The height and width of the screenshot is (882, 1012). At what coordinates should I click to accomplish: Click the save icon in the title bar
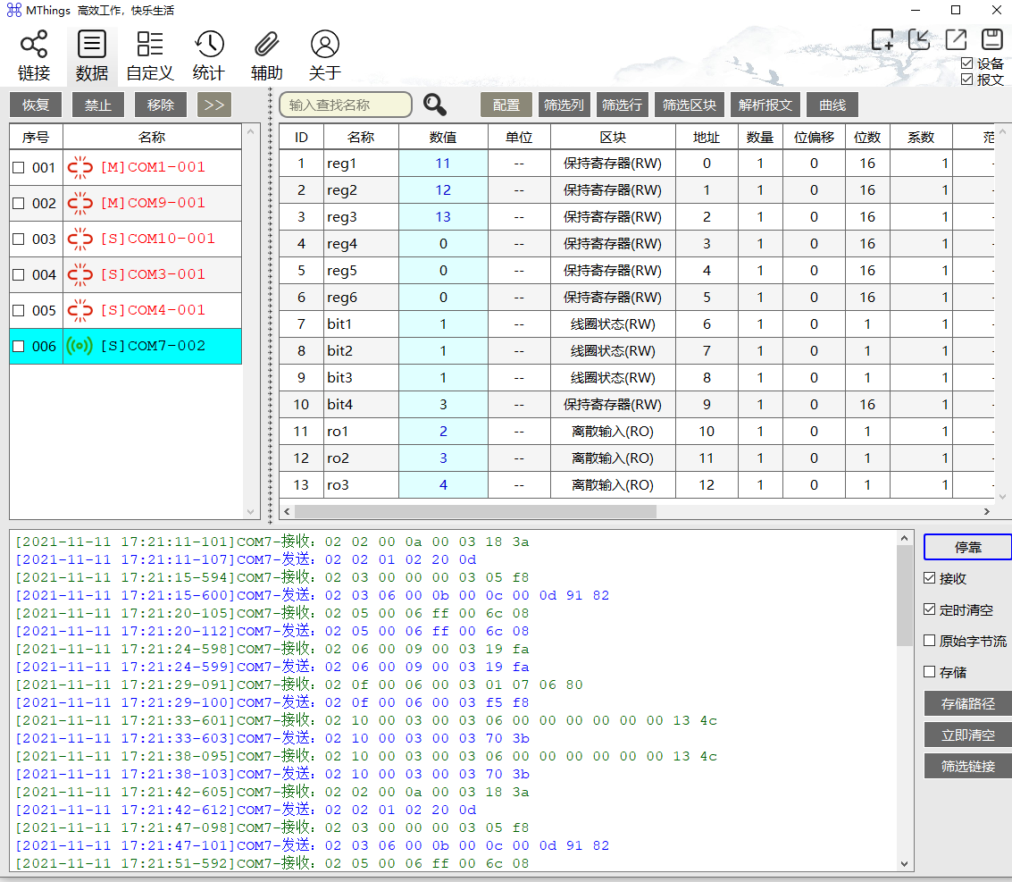[991, 39]
